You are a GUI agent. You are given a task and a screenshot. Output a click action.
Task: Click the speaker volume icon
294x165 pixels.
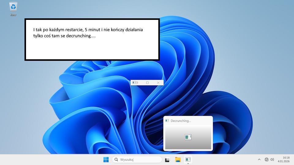point(272,159)
